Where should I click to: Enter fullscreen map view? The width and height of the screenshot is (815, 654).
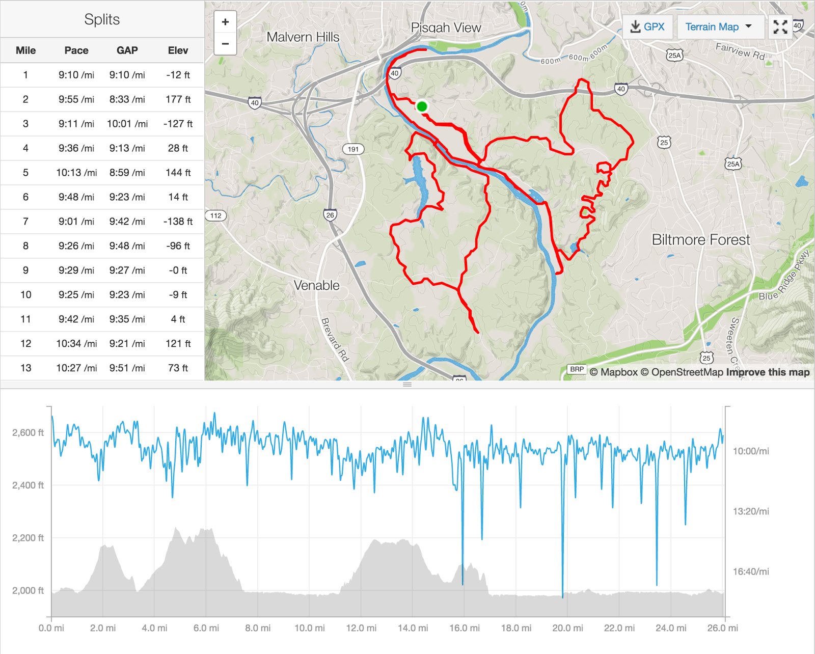click(x=780, y=26)
